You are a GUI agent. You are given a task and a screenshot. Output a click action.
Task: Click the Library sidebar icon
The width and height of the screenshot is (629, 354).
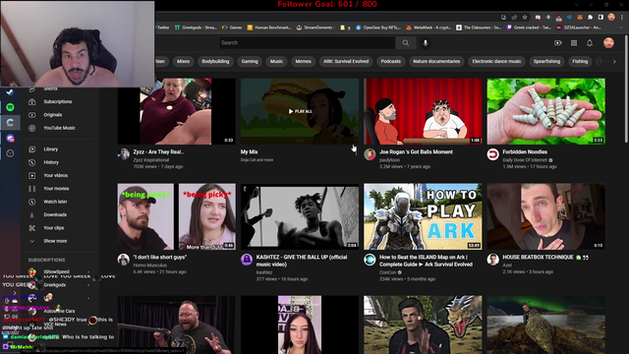32,149
